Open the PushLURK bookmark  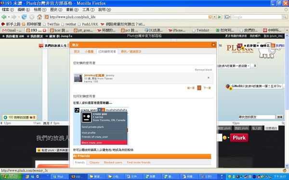88,24
